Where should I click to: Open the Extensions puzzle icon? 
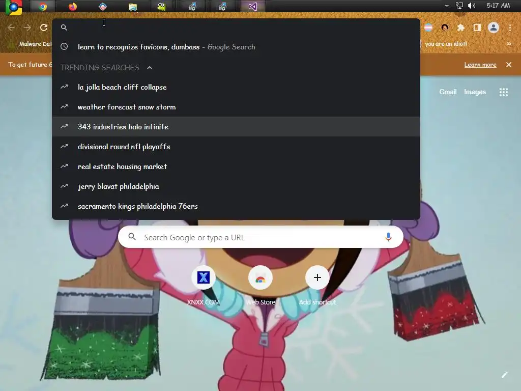pyautogui.click(x=461, y=27)
